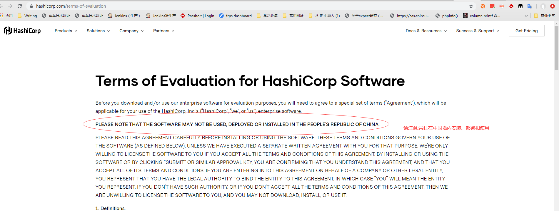Open the 其他书签 folder
This screenshot has width=559, height=211.
[x=544, y=16]
